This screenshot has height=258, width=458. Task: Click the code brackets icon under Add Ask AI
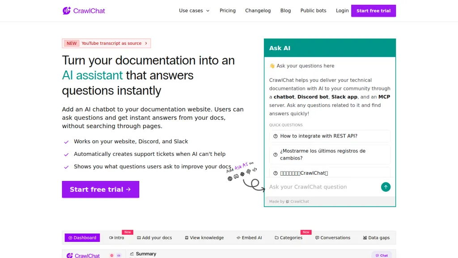(x=254, y=169)
